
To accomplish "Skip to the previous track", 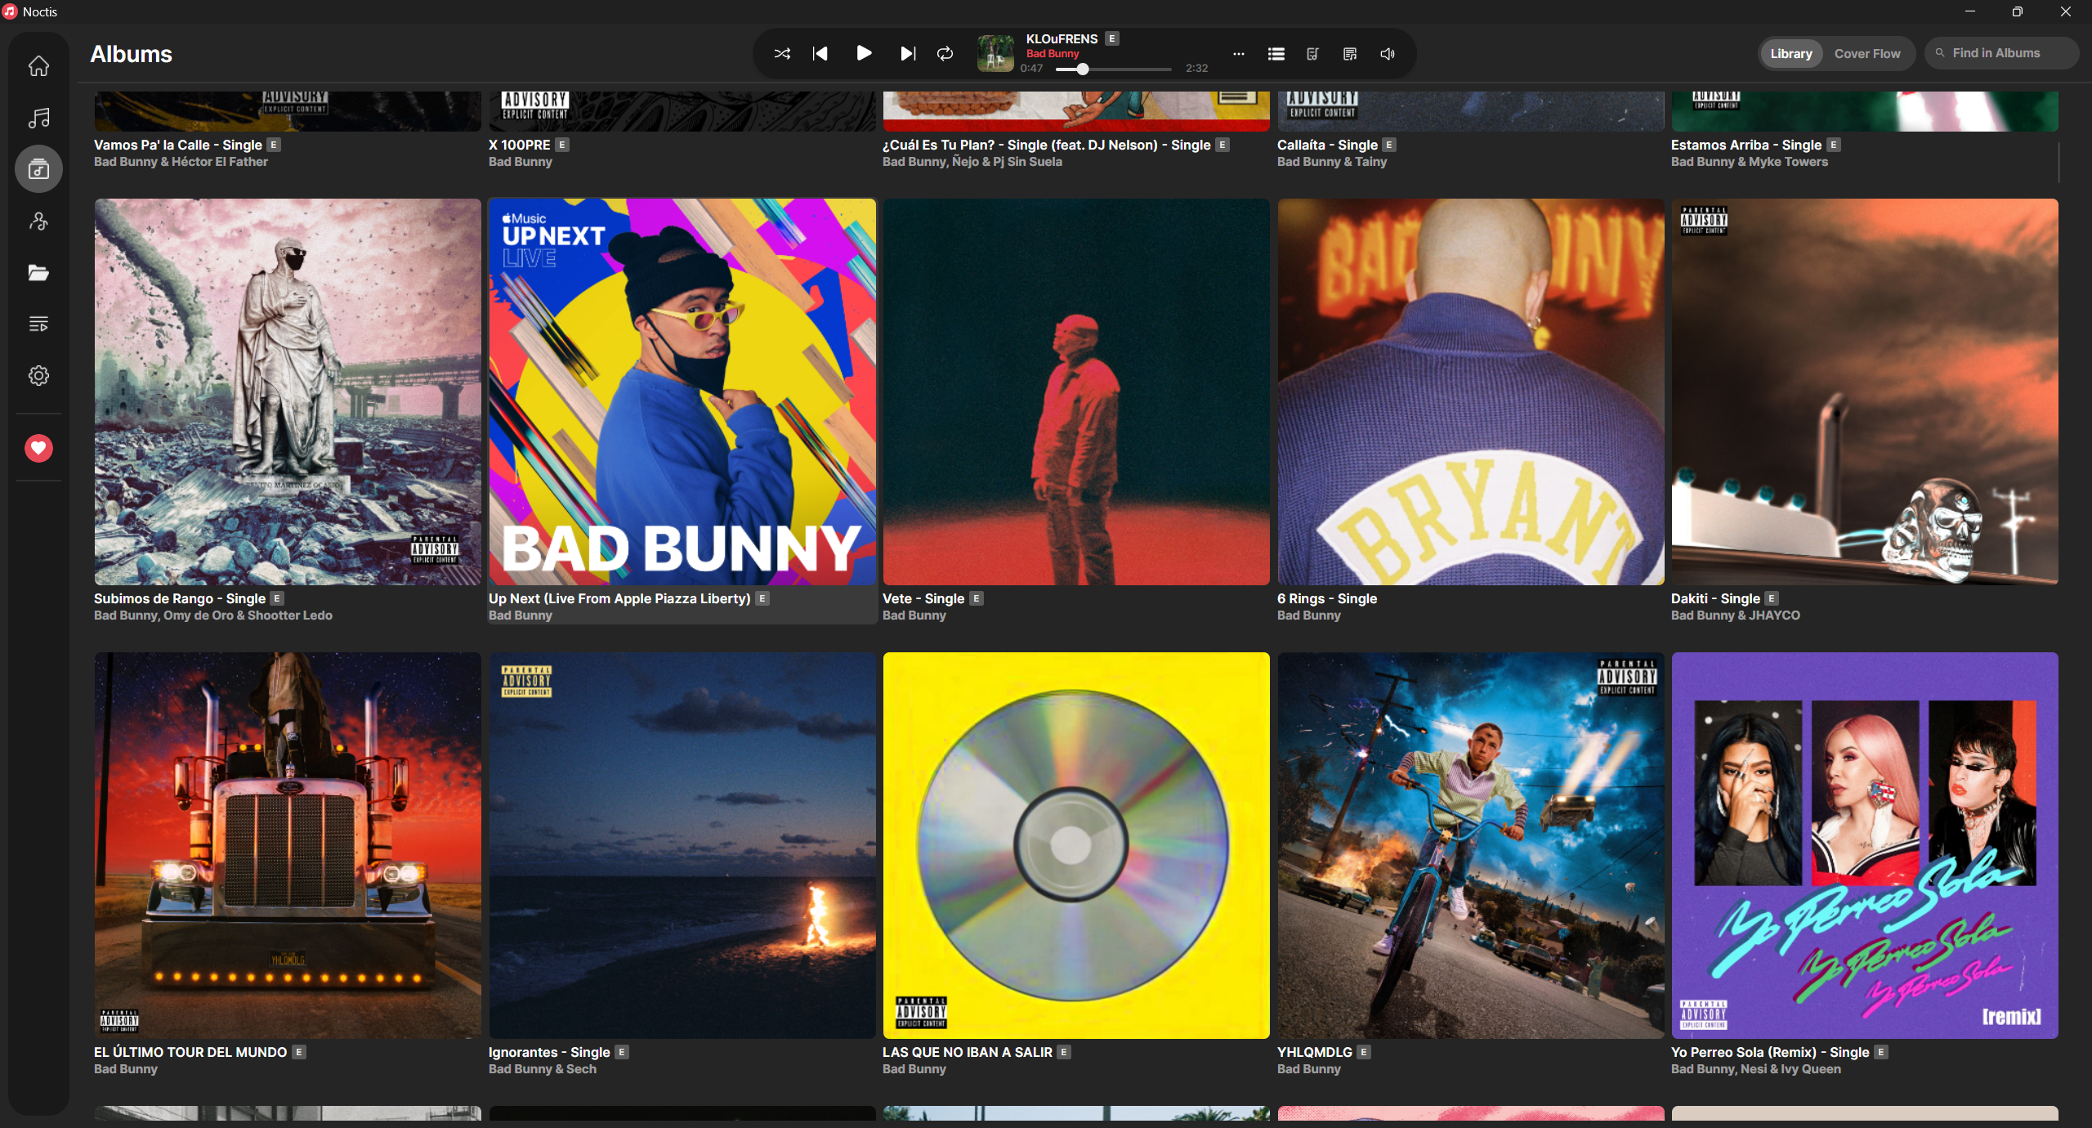I will click(x=820, y=54).
